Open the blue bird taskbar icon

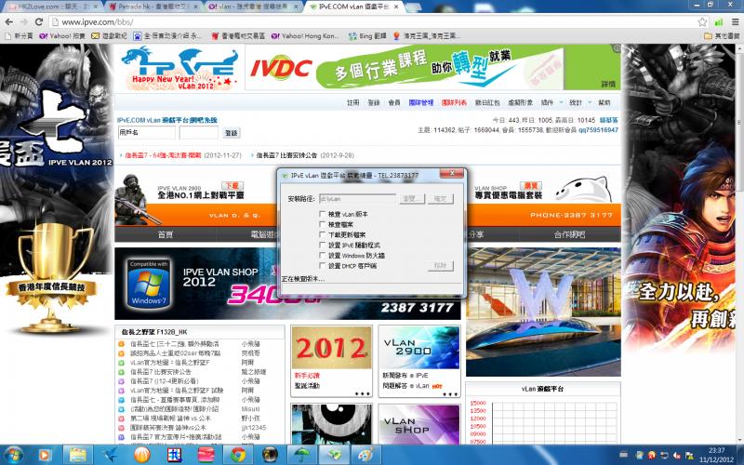pos(110,455)
